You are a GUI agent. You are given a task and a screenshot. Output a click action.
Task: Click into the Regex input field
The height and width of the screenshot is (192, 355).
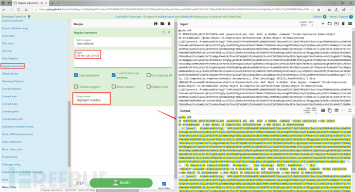[123, 58]
